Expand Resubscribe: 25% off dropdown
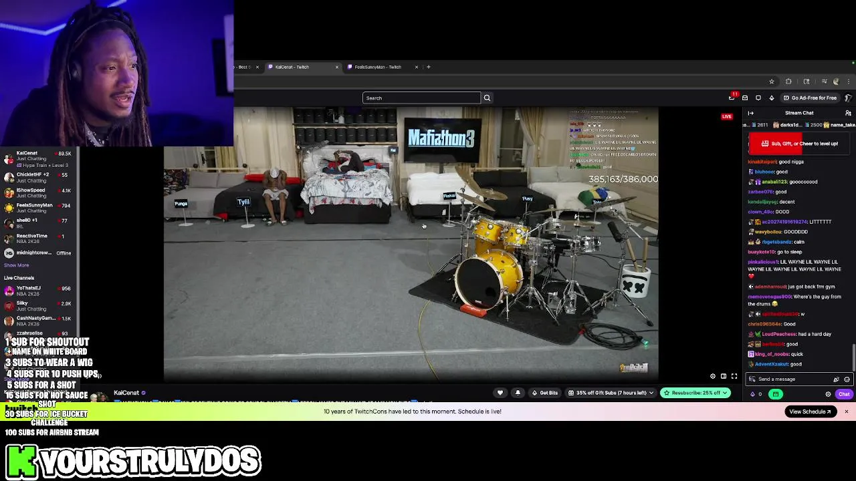The width and height of the screenshot is (856, 481). tap(695, 393)
